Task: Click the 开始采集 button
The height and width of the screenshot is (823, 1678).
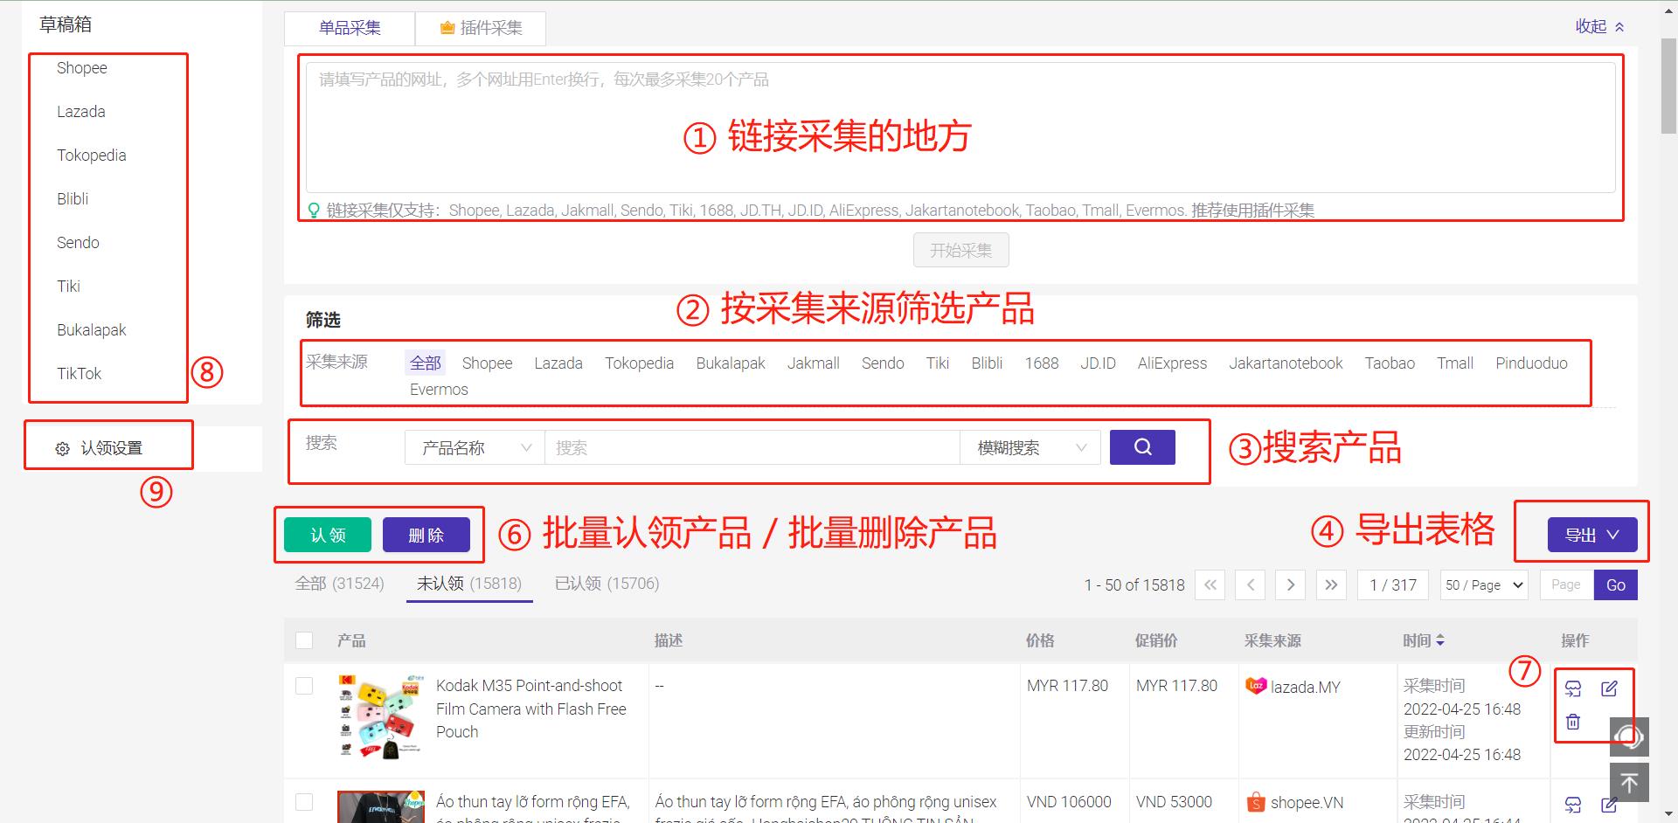Action: [960, 250]
